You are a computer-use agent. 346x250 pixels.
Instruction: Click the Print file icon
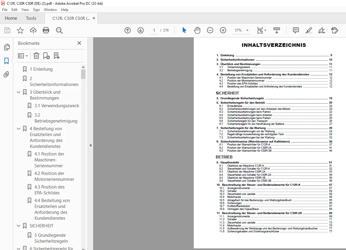46,30
